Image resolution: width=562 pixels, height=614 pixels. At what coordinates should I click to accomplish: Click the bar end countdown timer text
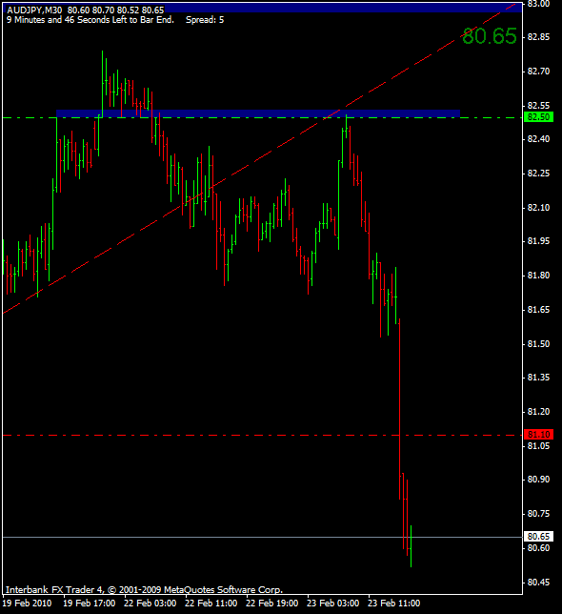pos(90,20)
